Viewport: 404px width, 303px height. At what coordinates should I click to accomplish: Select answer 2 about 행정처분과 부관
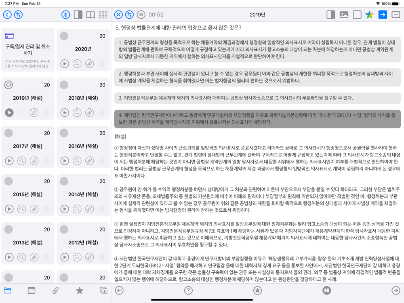click(257, 77)
